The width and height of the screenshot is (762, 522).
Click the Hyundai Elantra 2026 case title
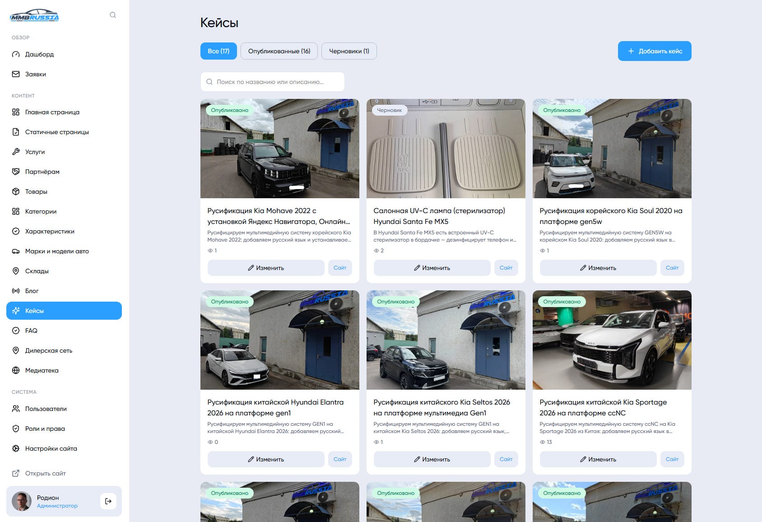coord(275,408)
